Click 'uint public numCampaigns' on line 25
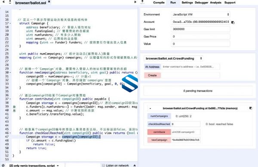 coord(40,54)
